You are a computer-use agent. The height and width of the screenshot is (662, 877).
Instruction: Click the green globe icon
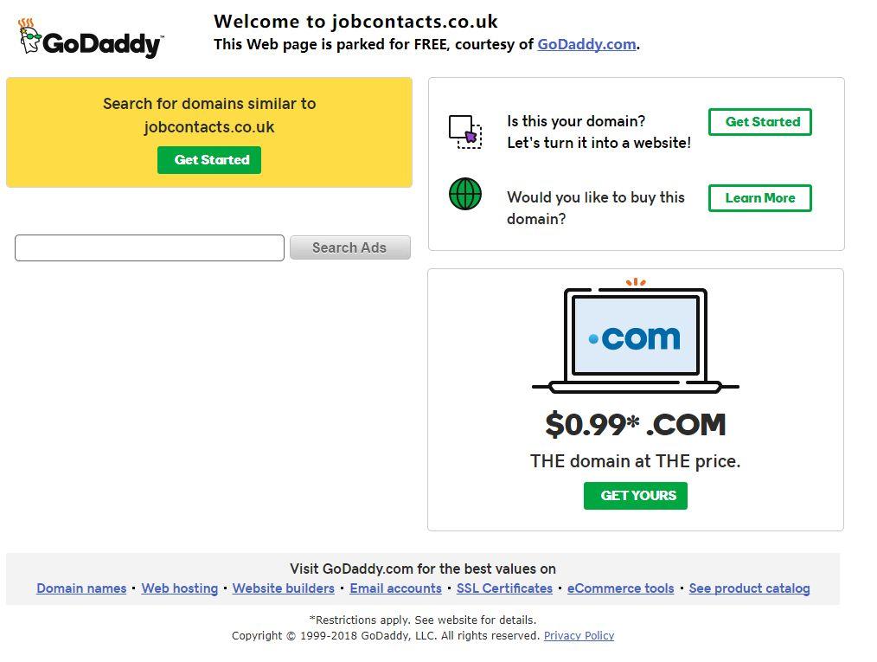(464, 194)
